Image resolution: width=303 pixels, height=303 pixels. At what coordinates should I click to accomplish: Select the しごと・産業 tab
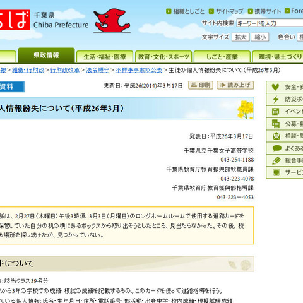(222, 57)
